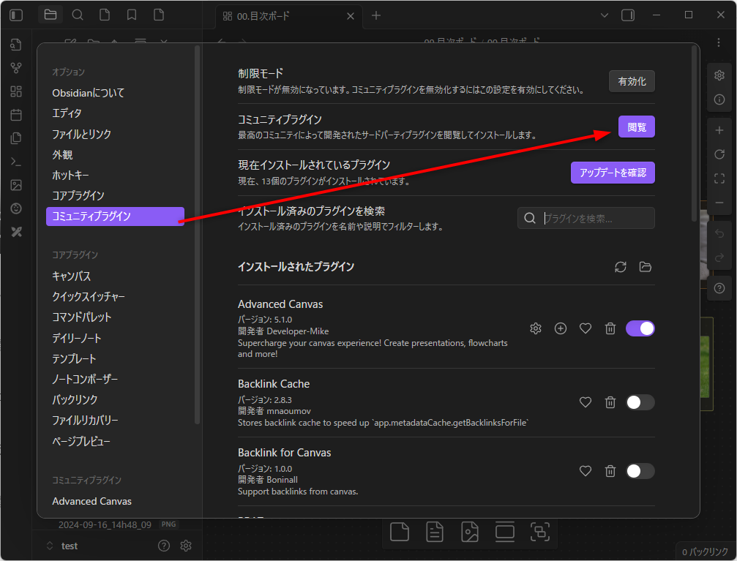Click the 有効化 restricted mode button
Screen dimensions: 737x561
[x=632, y=81]
